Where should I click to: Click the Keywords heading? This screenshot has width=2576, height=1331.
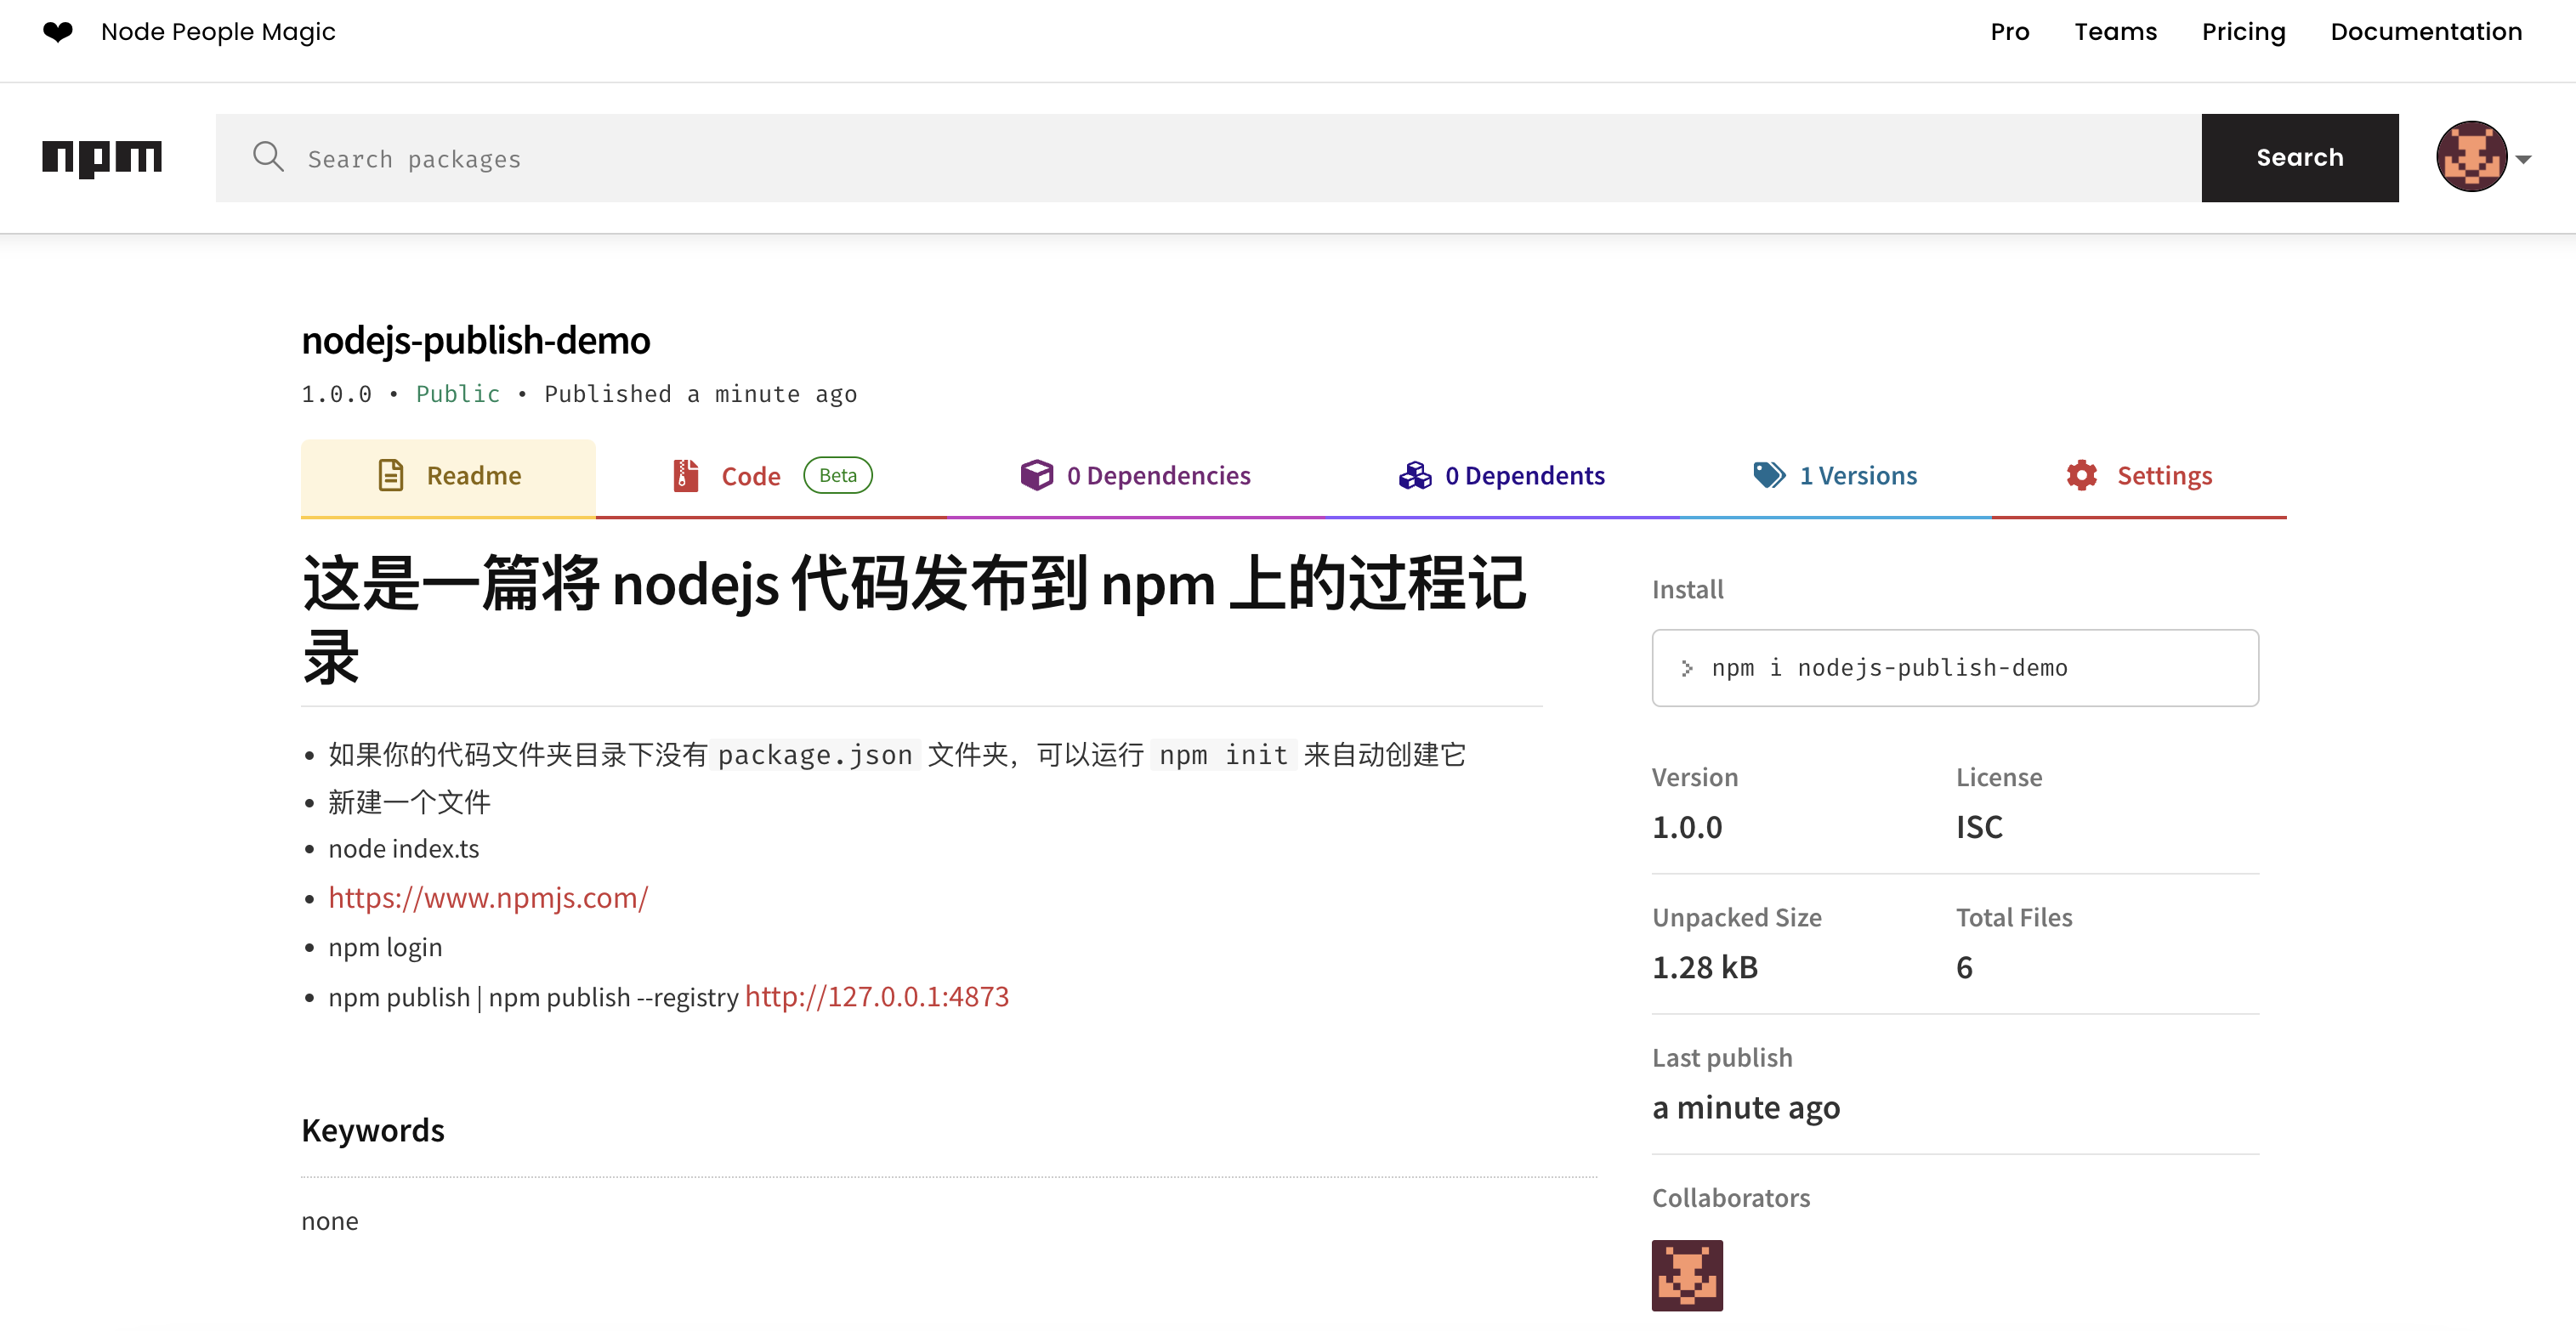[373, 1131]
